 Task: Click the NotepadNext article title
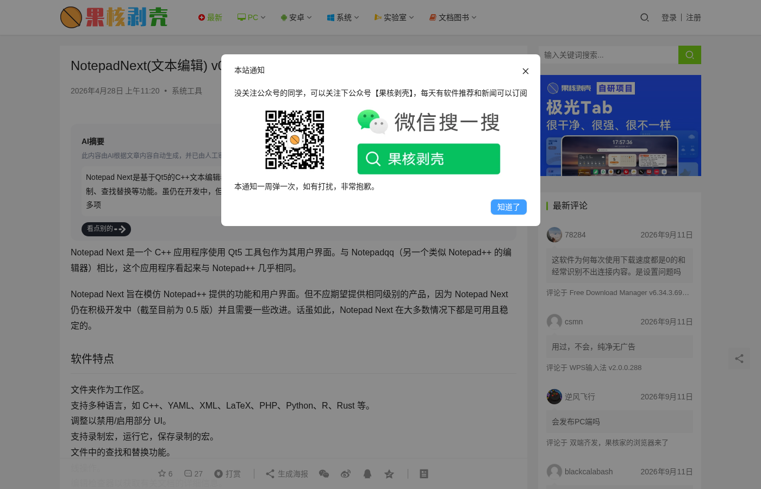[146, 66]
